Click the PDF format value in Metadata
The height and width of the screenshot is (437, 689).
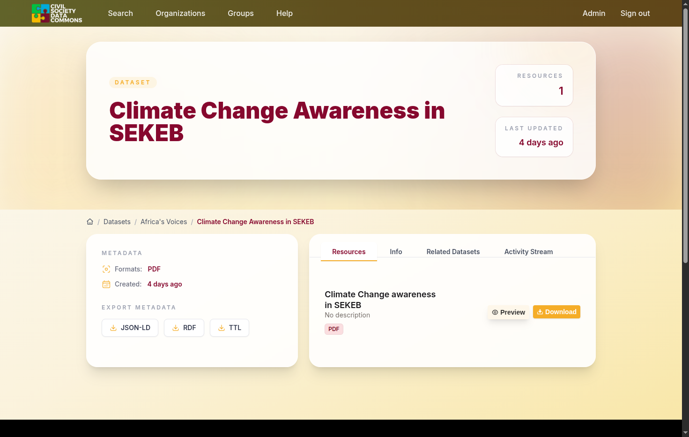(x=154, y=269)
